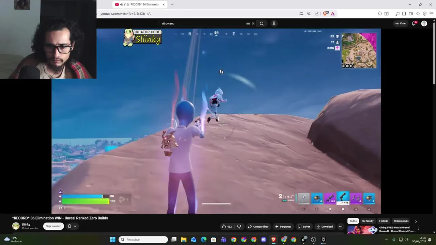This screenshot has height=245, width=436.
Task: Toggle the browser sidebar panel icon
Action: click(x=404, y=14)
